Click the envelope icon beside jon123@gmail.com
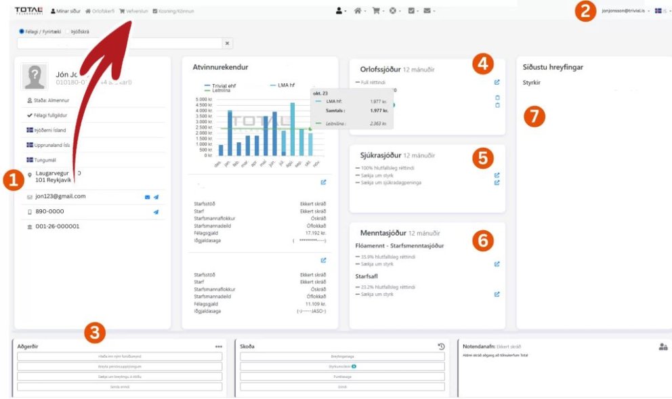Image resolution: width=672 pixels, height=399 pixels. coord(147,197)
